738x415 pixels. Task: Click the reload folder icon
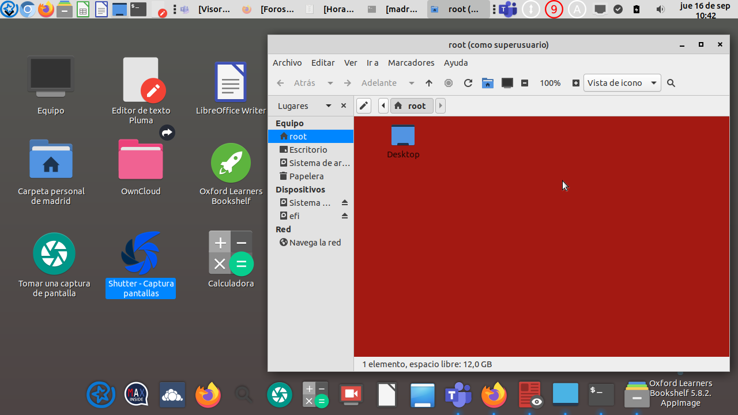tap(468, 83)
